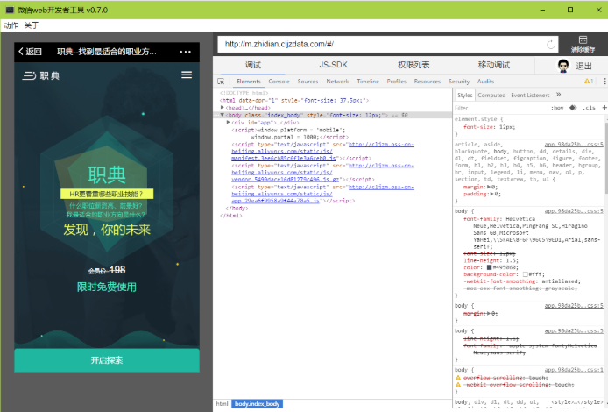
Task: Click the 退出 logout button
Action: pyautogui.click(x=583, y=66)
